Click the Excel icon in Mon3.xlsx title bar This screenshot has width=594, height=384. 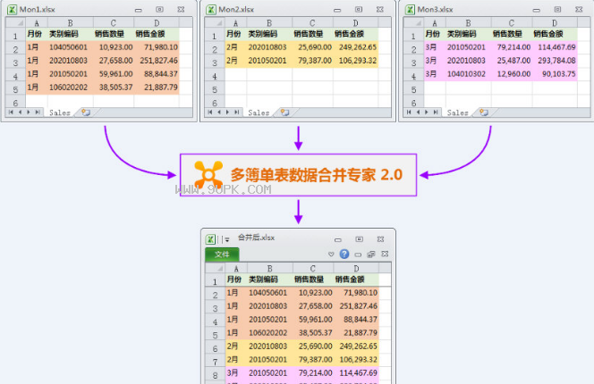(410, 10)
